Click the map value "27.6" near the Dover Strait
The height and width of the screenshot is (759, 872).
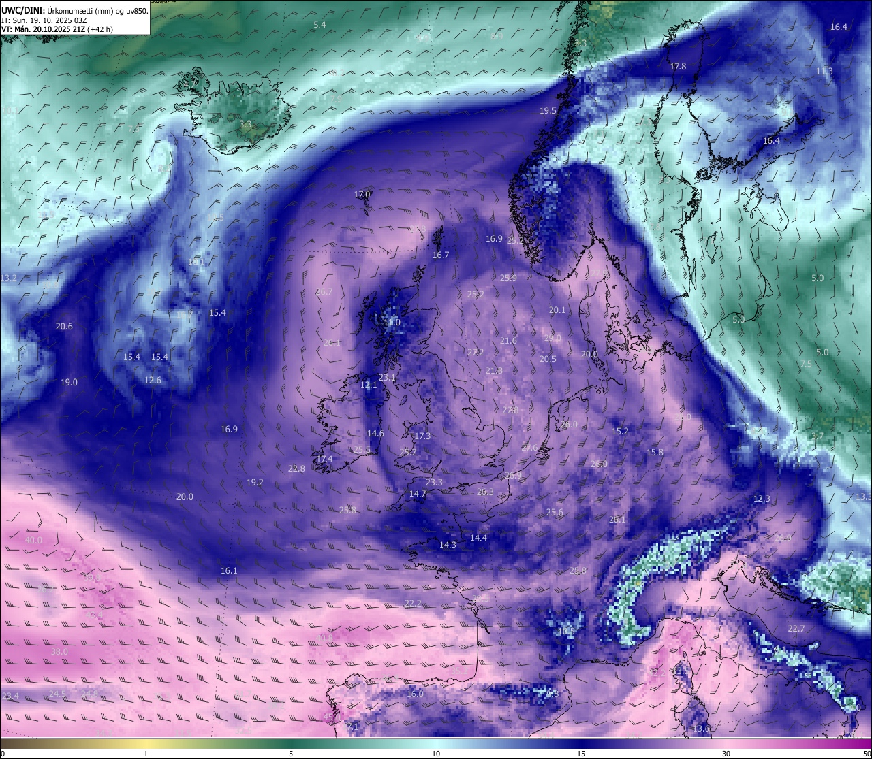529,448
